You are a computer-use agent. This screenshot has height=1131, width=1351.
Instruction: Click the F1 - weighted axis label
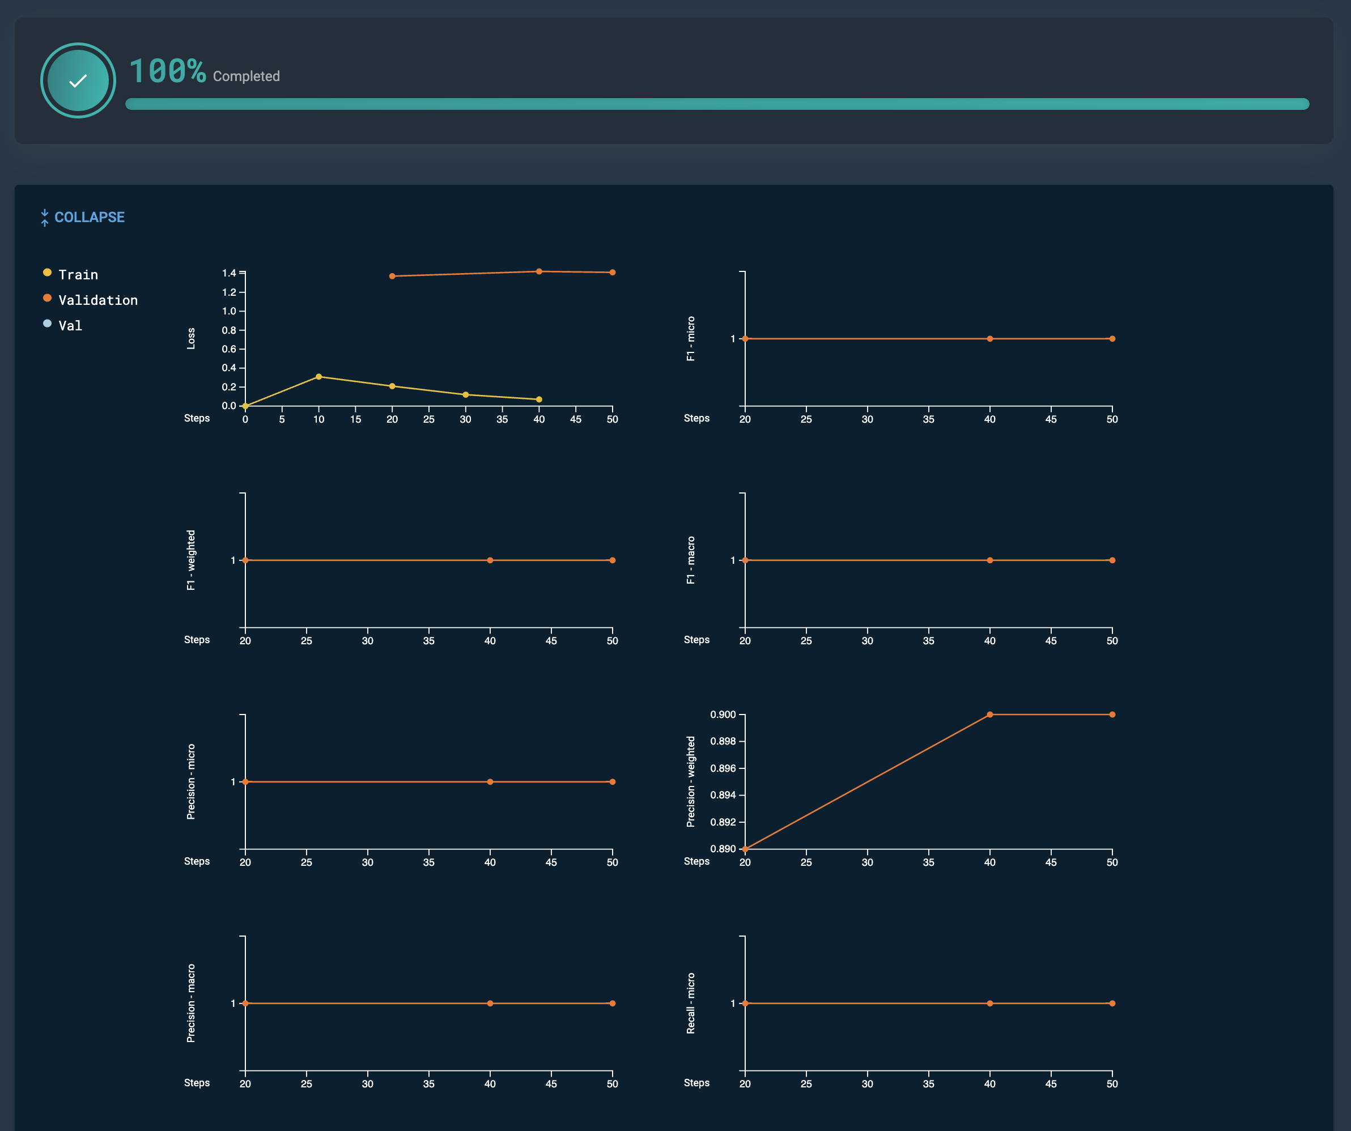coord(191,560)
